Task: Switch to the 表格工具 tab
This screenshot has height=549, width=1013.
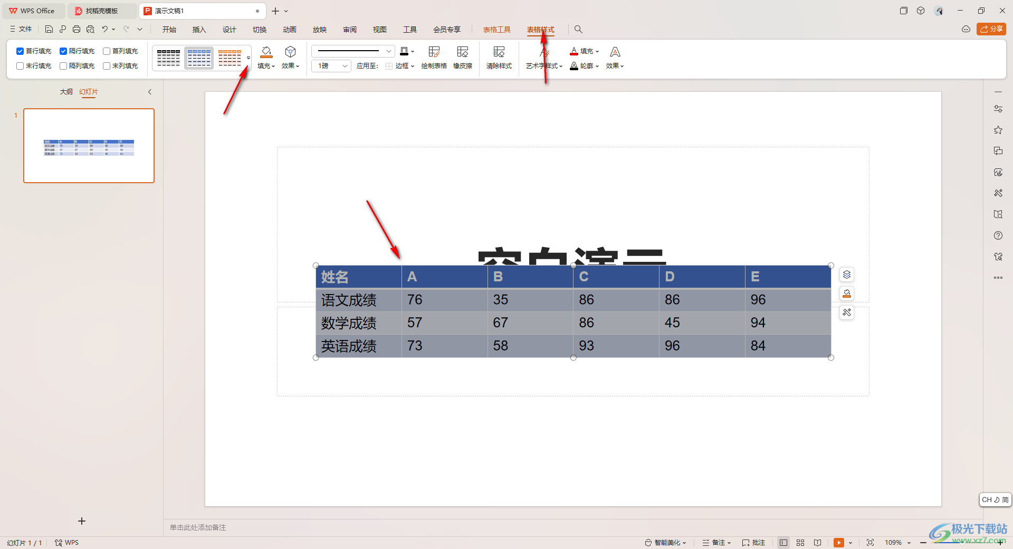Action: (497, 30)
